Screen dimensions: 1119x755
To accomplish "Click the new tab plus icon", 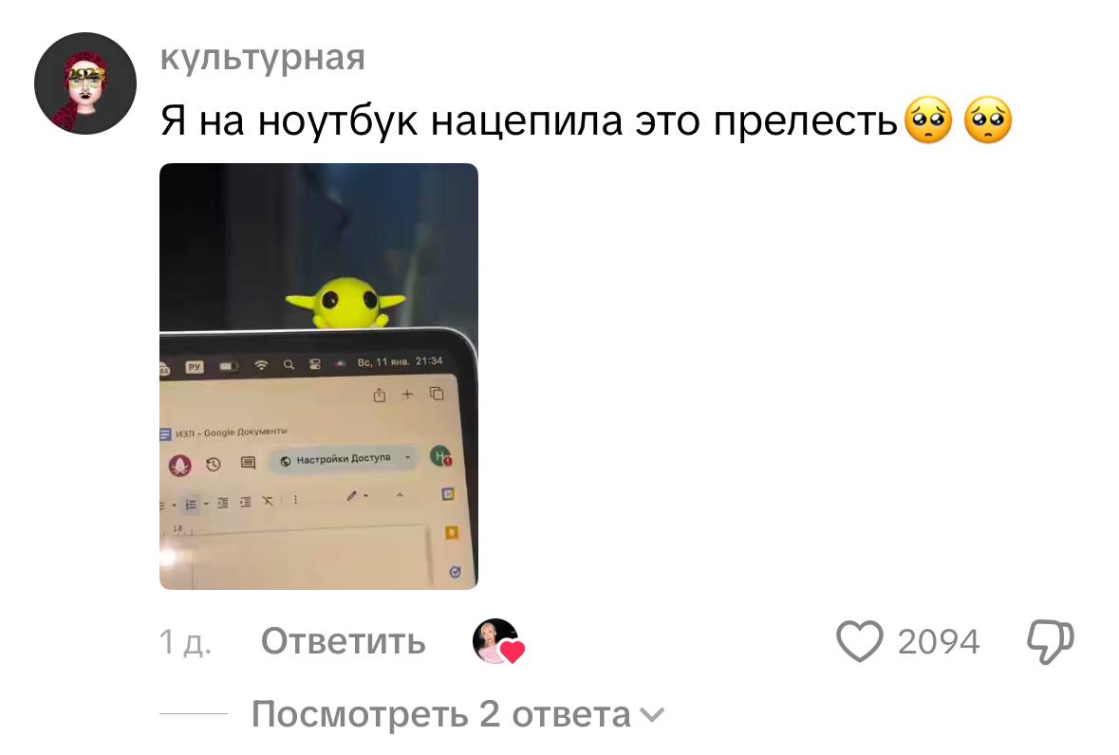I will pyautogui.click(x=407, y=394).
